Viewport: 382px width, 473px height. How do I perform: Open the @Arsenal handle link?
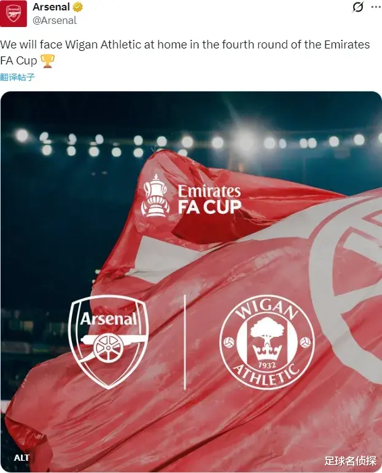coord(55,20)
